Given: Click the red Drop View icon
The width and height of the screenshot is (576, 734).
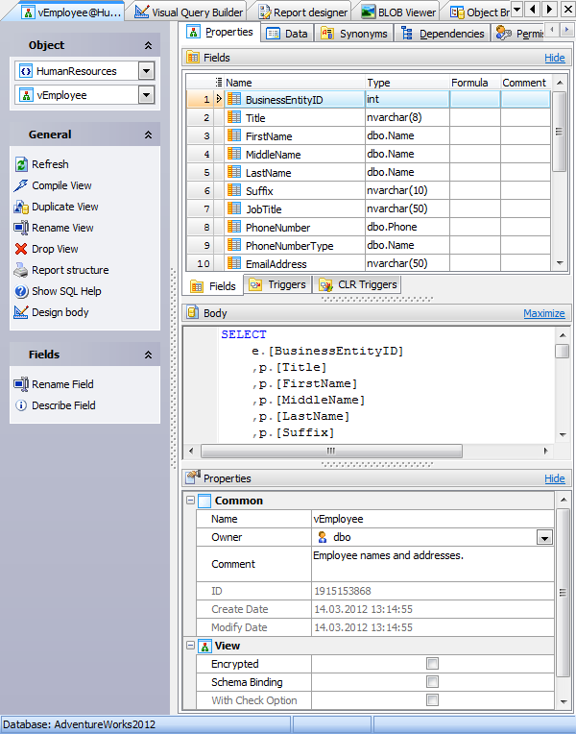Looking at the screenshot, I should (x=22, y=249).
